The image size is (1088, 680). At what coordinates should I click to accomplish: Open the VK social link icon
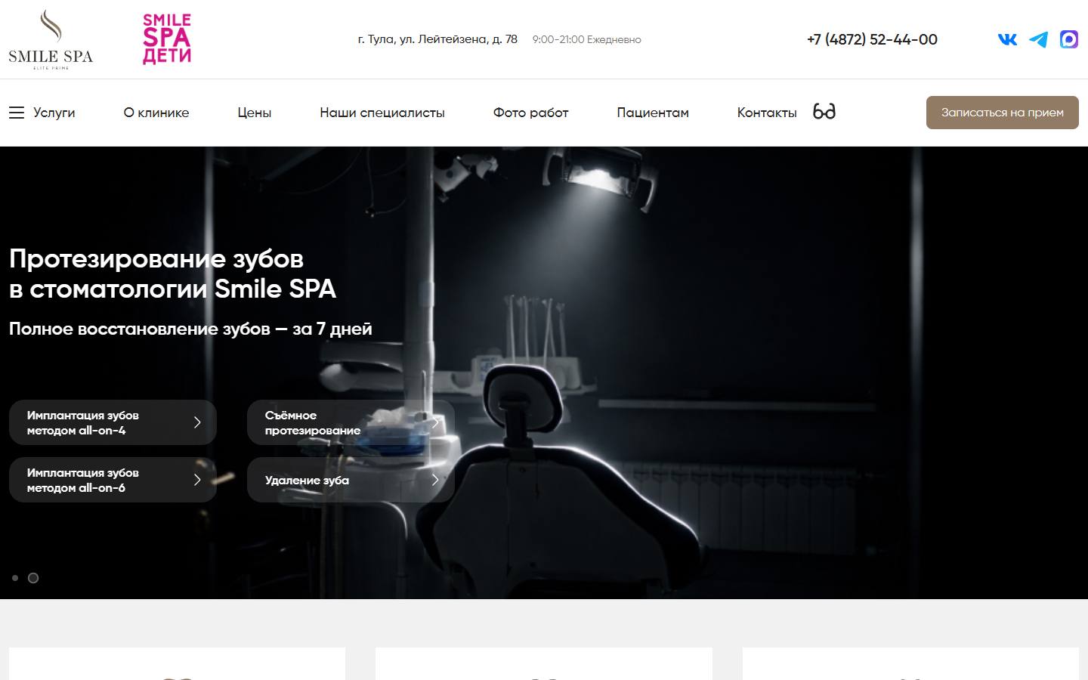pos(1007,39)
